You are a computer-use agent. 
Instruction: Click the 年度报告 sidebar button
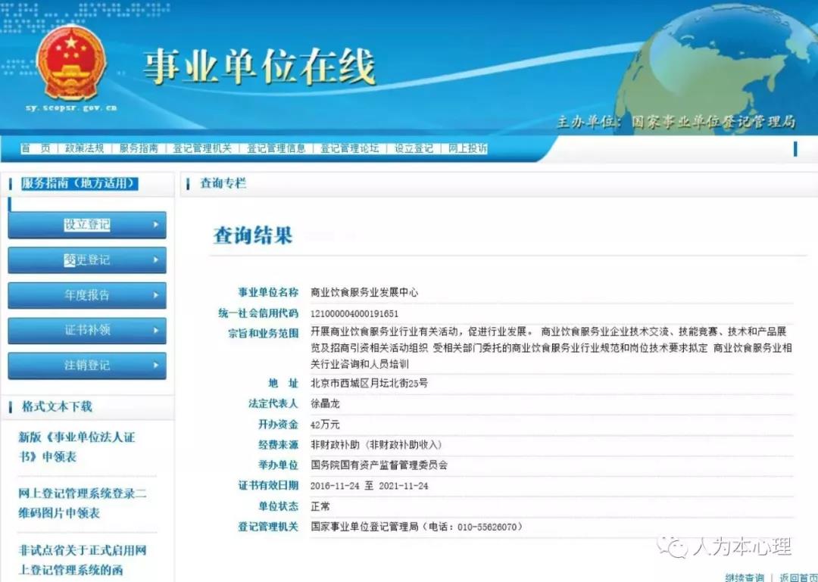[x=87, y=295]
